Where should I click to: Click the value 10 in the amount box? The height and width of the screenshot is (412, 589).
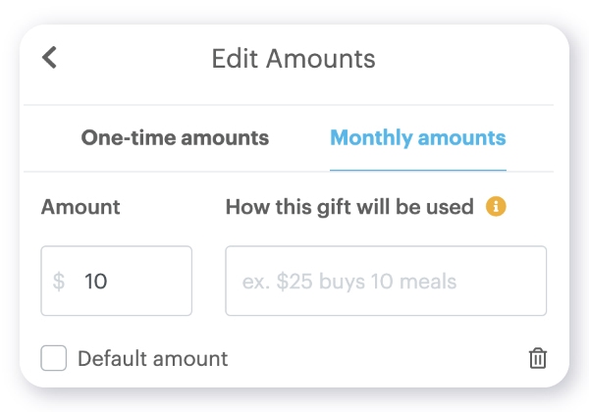point(95,282)
